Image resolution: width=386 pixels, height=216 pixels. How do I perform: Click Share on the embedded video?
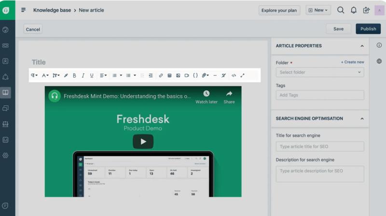tap(229, 97)
